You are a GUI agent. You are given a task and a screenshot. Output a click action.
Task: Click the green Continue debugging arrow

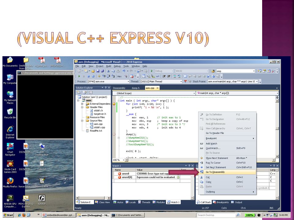click(79, 76)
